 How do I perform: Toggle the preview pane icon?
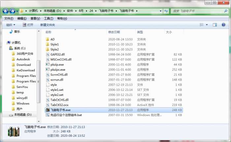[215, 25]
